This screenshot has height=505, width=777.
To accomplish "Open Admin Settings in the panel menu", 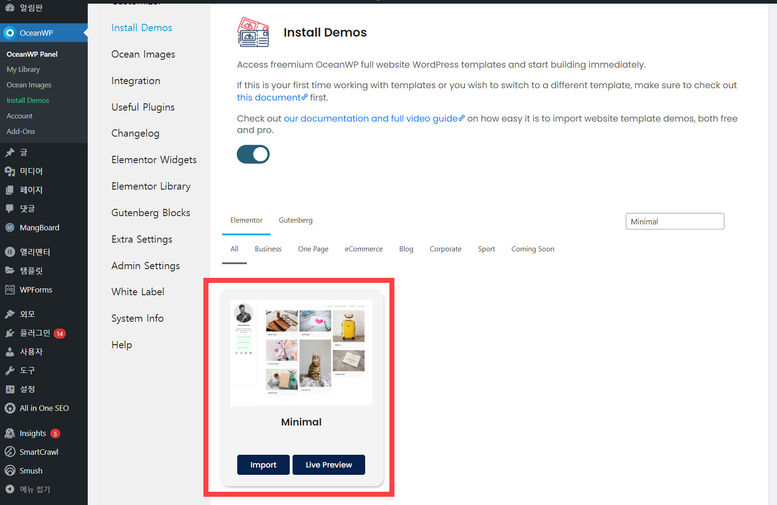I will coord(145,266).
